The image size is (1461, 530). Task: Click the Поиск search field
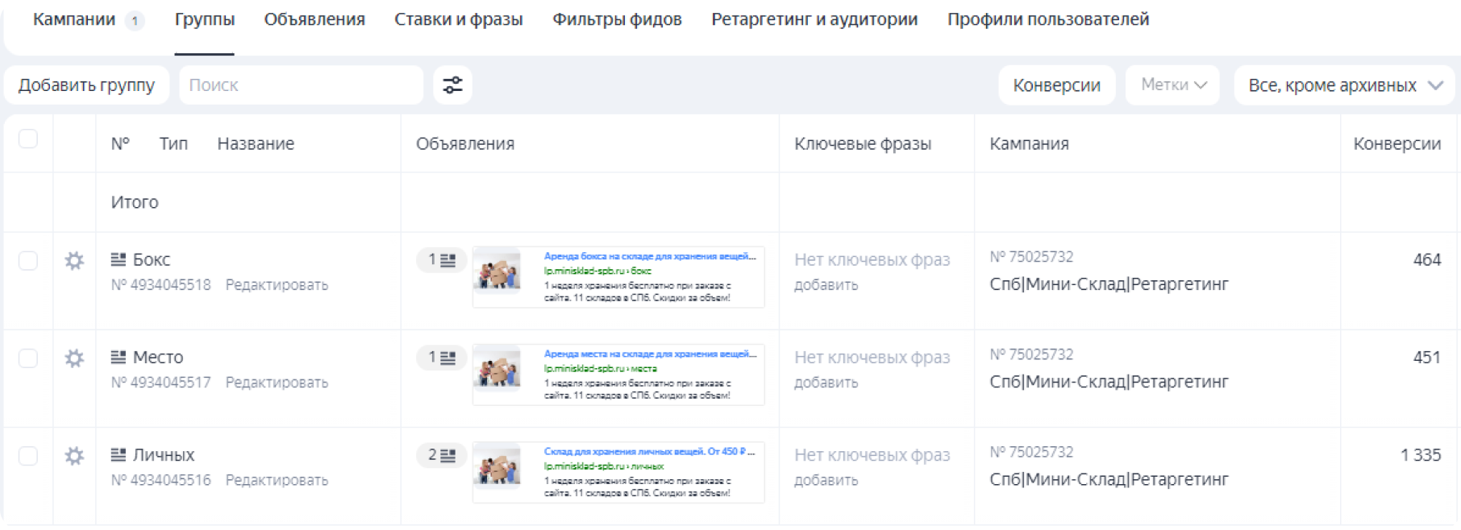click(x=301, y=85)
